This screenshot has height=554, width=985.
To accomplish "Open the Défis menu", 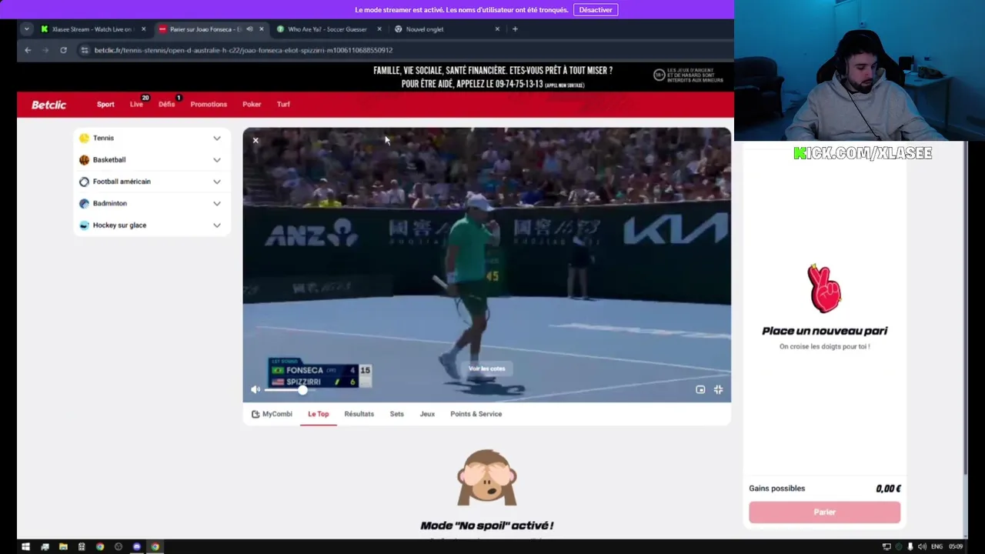I will [x=166, y=105].
